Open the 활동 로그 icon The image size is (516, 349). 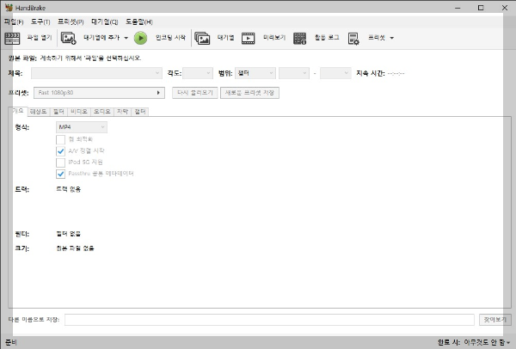click(x=299, y=38)
